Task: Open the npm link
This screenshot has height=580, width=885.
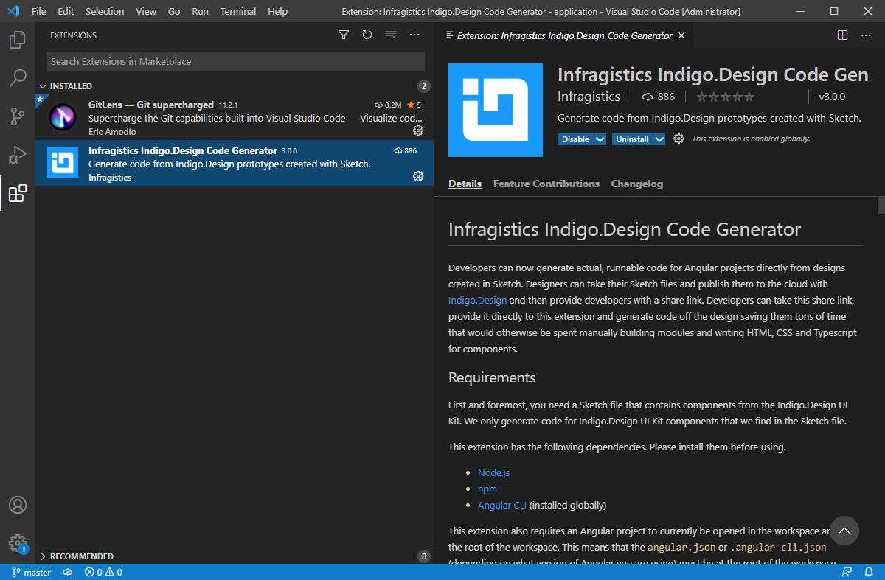Action: coord(487,489)
